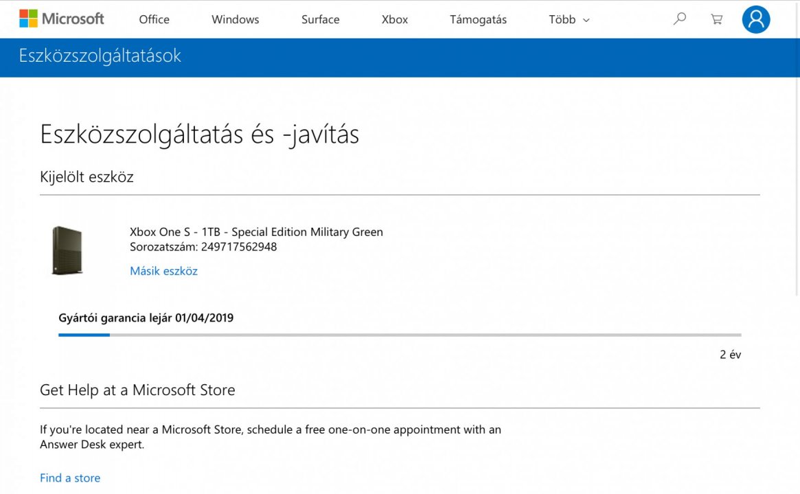Select Surface in the top navigation
This screenshot has height=494, width=800.
click(x=320, y=19)
